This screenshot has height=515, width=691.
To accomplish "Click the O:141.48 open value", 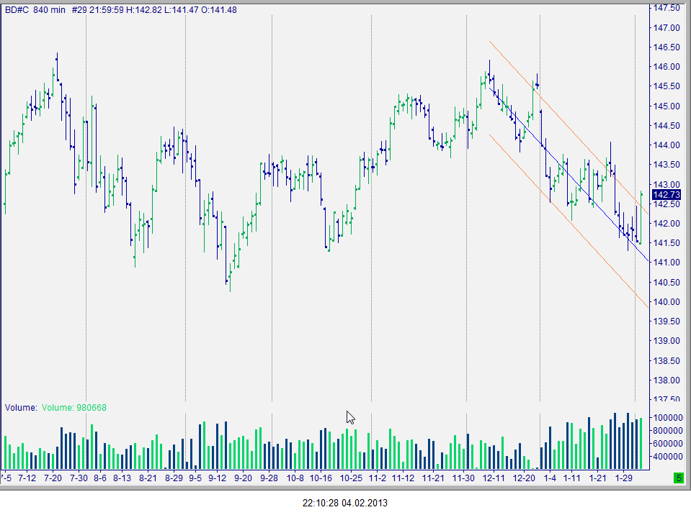I will pyautogui.click(x=218, y=9).
